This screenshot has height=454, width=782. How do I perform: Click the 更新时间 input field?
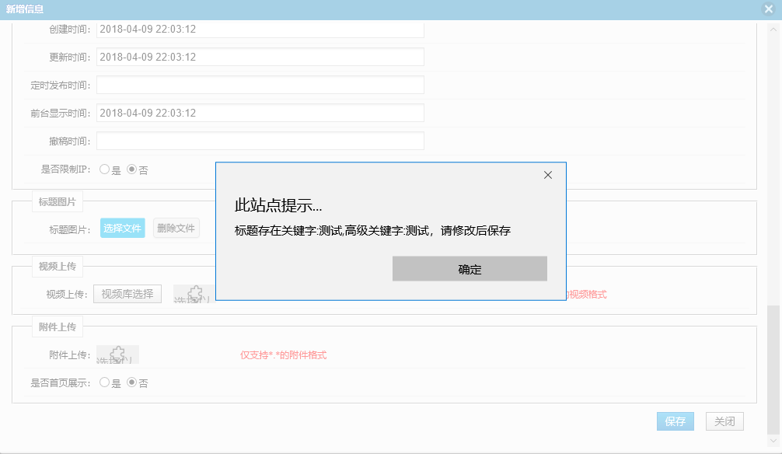pos(260,57)
